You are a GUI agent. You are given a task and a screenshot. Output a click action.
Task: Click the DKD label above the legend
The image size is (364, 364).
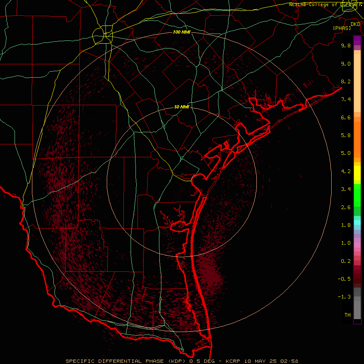356,24
